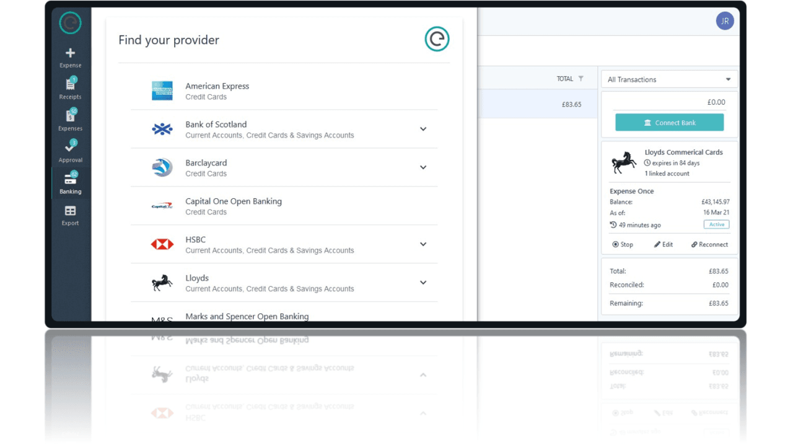Expand the Bank of Scotland provider options
The image size is (793, 446).
(423, 129)
